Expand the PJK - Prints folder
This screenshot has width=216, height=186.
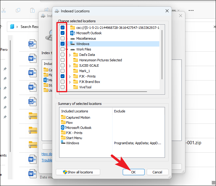tap(70, 77)
